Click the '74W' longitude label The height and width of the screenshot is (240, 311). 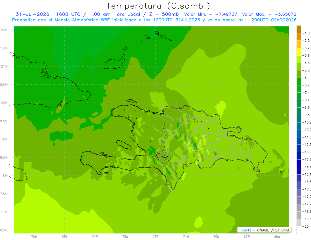tap(95, 236)
